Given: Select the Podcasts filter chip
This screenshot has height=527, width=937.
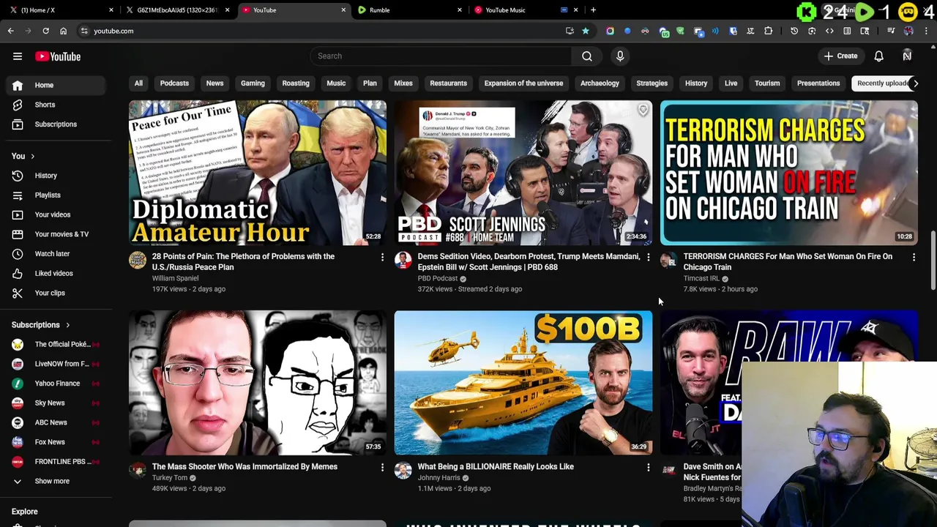Looking at the screenshot, I should (x=174, y=83).
